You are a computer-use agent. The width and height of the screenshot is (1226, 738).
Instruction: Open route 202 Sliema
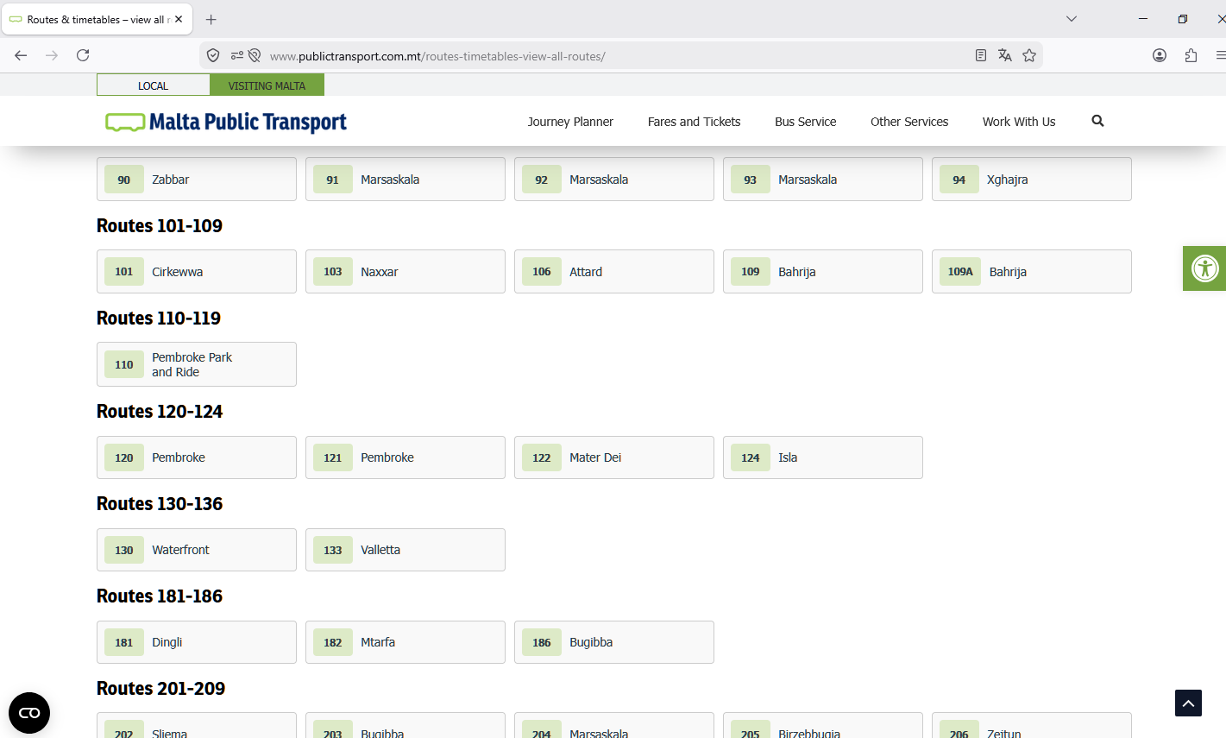click(x=197, y=727)
